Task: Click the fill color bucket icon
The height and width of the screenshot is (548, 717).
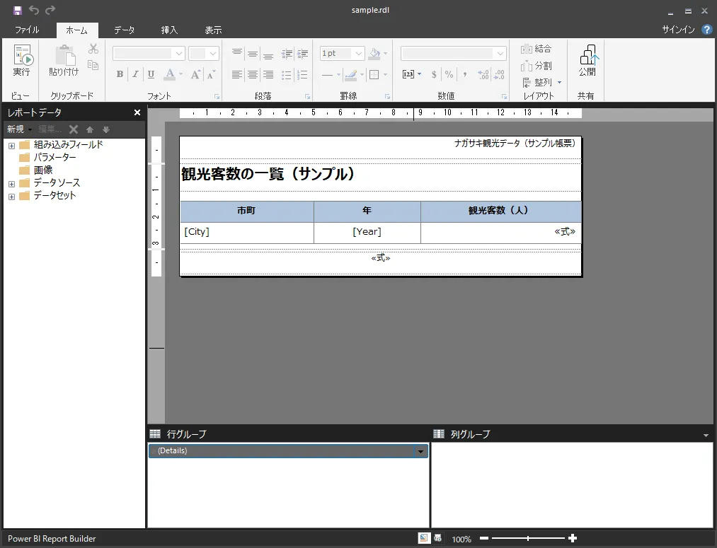Action: click(x=374, y=54)
